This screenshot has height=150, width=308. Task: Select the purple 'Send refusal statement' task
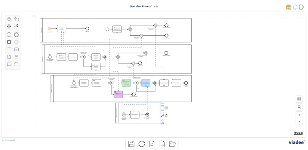tap(118, 94)
